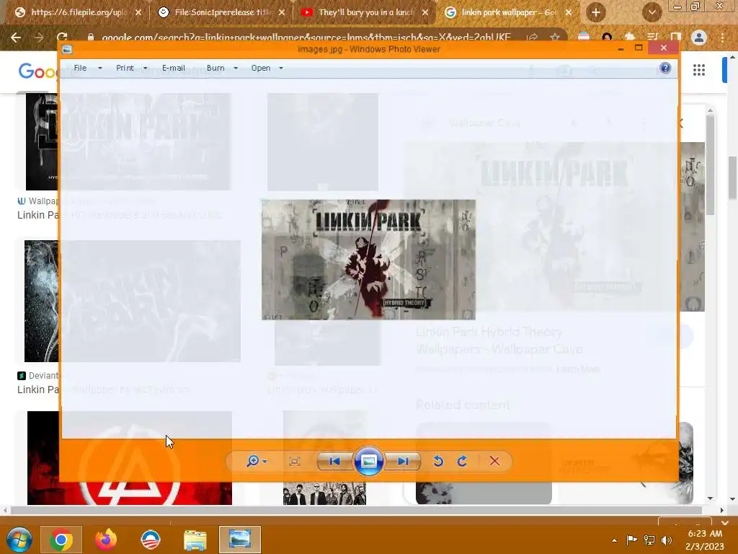
Task: Reload the Chrome page
Action: point(62,38)
